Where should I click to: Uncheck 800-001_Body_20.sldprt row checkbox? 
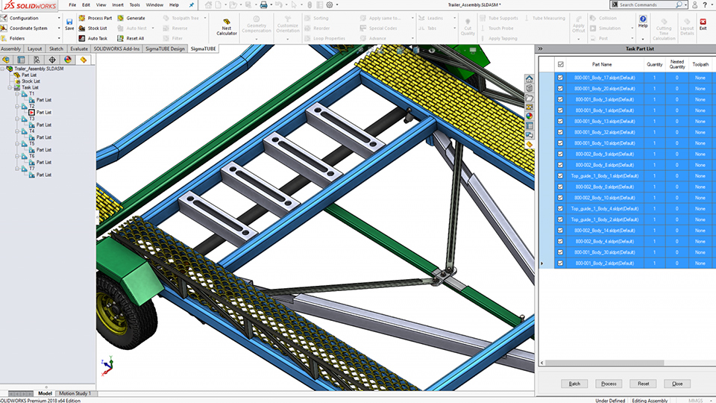coord(560,89)
